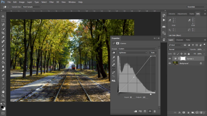Switch to the Channels tab
Viewport: 207px width, 116px height.
(x=180, y=40)
